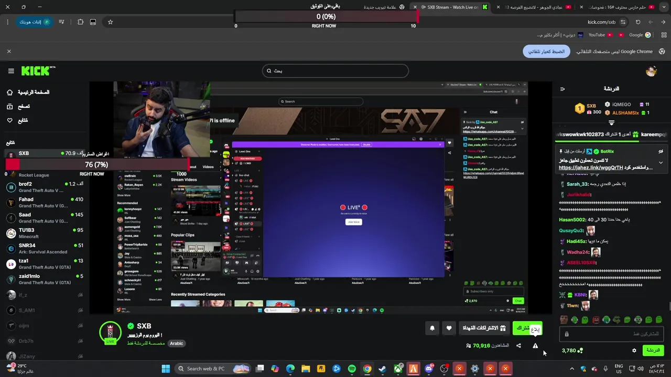Click the Arabic language tag
Viewport: 671px width, 377px height.
click(x=177, y=343)
